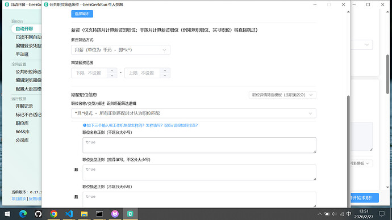
Task: Click main window vertical scrollbar thumb
Action: tap(387, 74)
